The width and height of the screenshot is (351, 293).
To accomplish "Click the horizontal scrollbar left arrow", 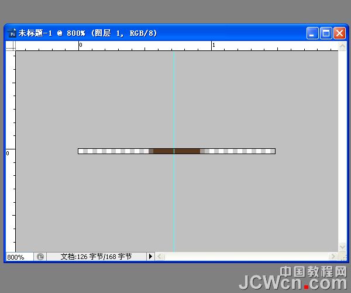I will pos(160,257).
